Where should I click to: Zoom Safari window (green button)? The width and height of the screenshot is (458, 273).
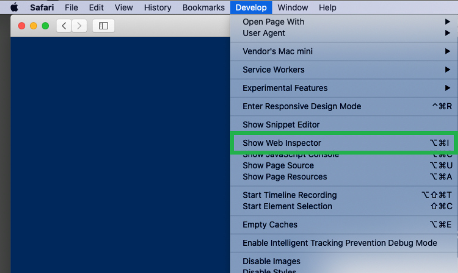45,26
